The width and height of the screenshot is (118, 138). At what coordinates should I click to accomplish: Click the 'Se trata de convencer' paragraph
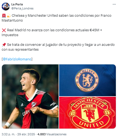[58, 47]
